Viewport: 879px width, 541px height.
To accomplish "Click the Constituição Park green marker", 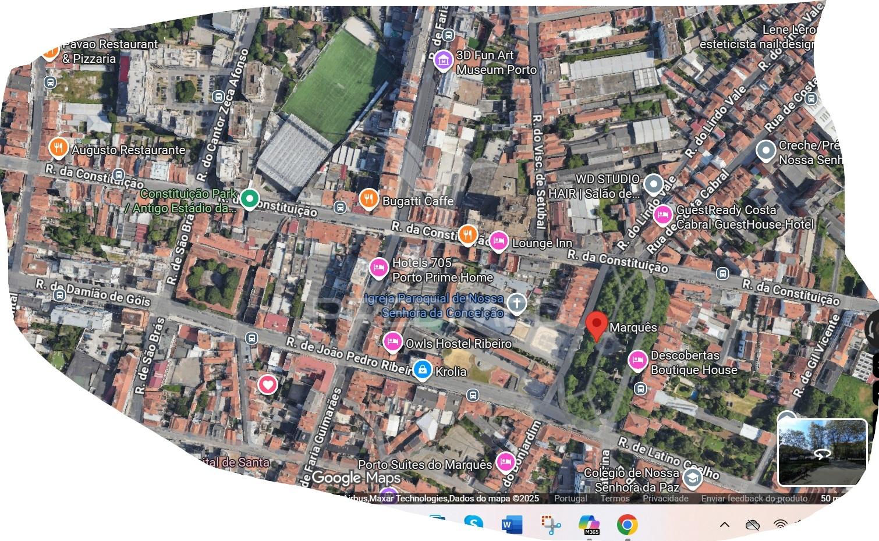I will (250, 199).
